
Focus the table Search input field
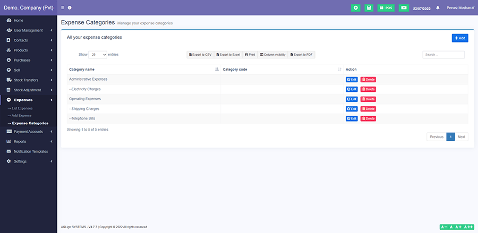coord(443,55)
